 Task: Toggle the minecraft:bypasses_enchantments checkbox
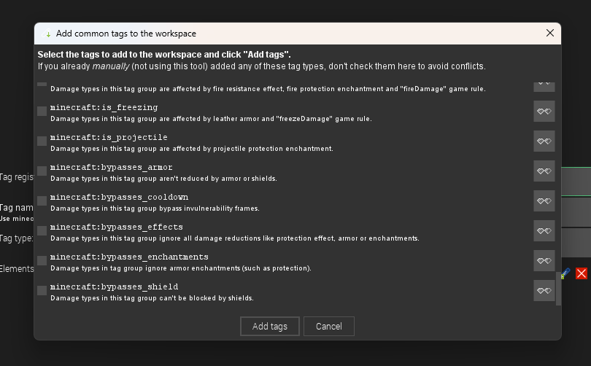(x=42, y=260)
